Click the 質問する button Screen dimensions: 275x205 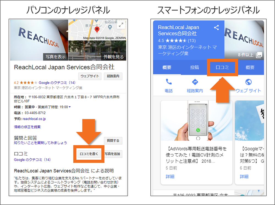(113, 140)
